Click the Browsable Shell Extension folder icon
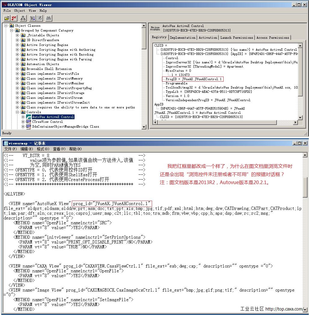 [x=23, y=69]
